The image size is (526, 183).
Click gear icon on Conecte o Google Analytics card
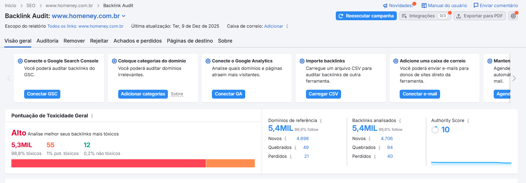[x=208, y=61]
